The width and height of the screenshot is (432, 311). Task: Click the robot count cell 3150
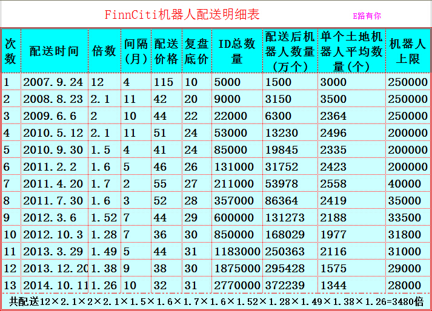(290, 99)
